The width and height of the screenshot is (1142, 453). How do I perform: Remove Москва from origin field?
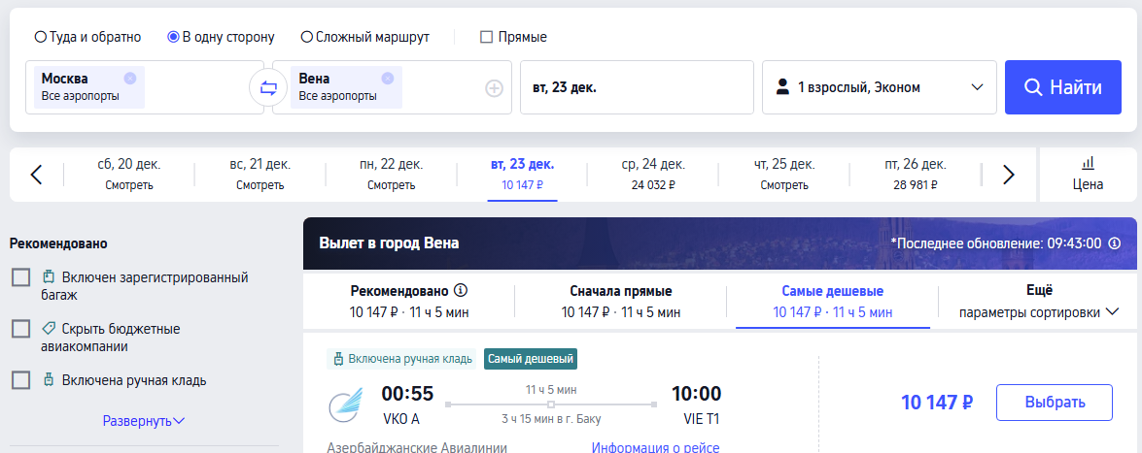(130, 79)
